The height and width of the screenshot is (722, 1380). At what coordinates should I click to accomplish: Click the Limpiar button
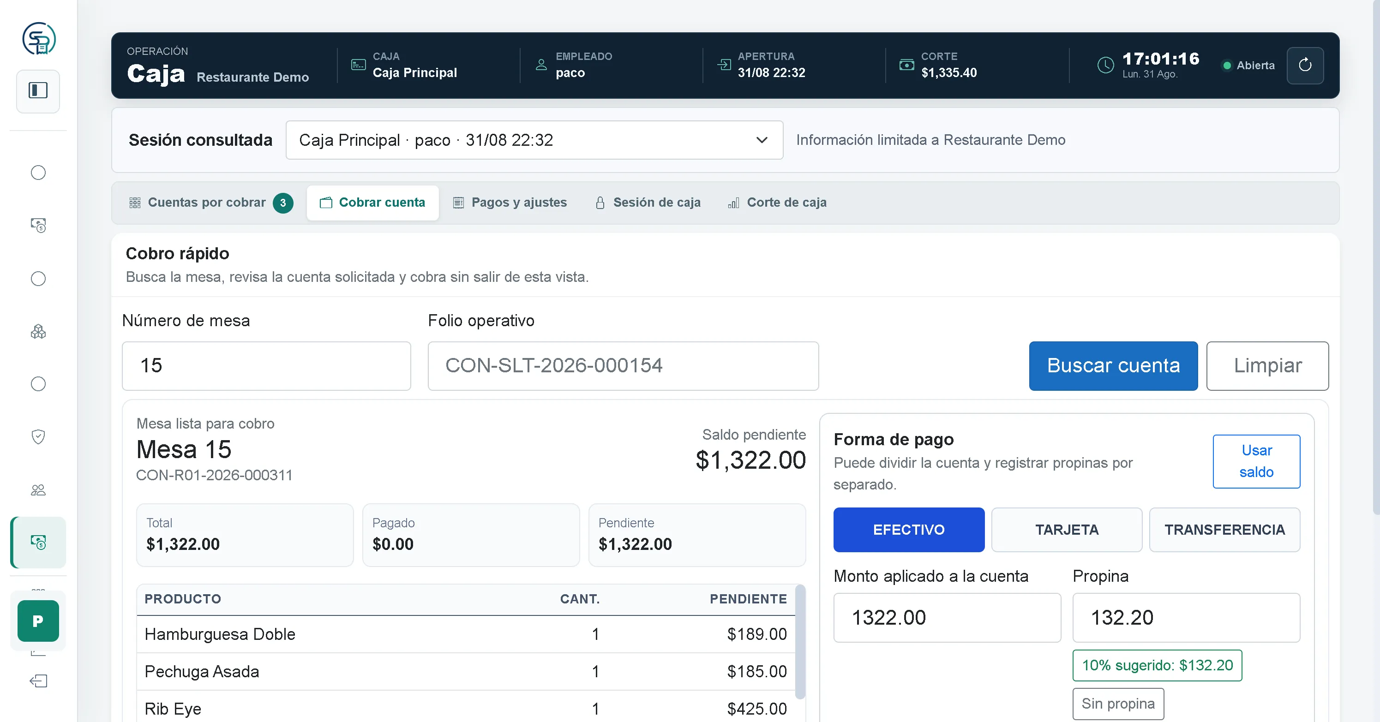[x=1267, y=366]
